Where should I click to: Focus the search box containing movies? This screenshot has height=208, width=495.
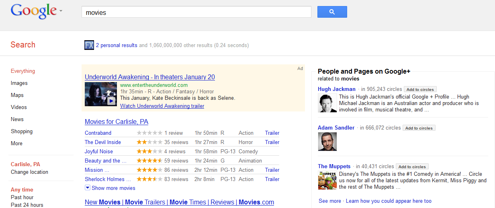[196, 12]
